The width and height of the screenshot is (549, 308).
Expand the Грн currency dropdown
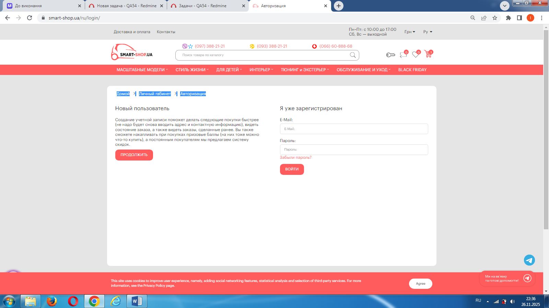click(410, 32)
